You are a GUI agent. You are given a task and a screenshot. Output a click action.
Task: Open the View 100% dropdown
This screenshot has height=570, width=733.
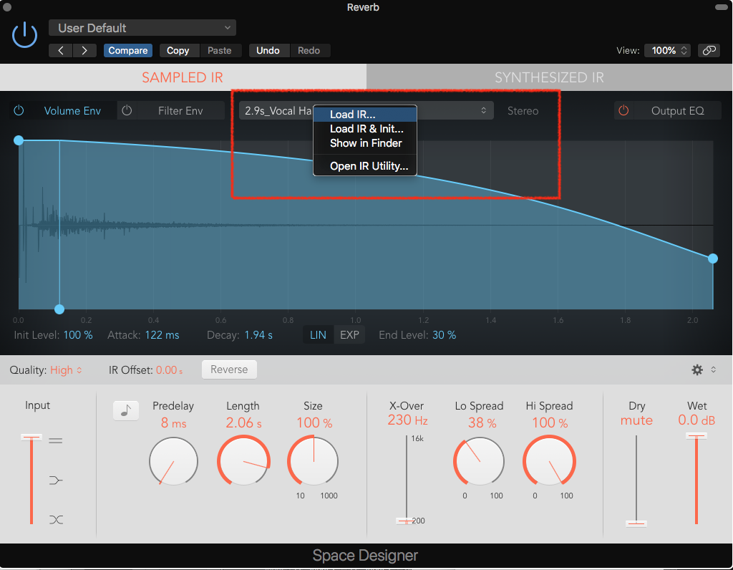pyautogui.click(x=669, y=51)
